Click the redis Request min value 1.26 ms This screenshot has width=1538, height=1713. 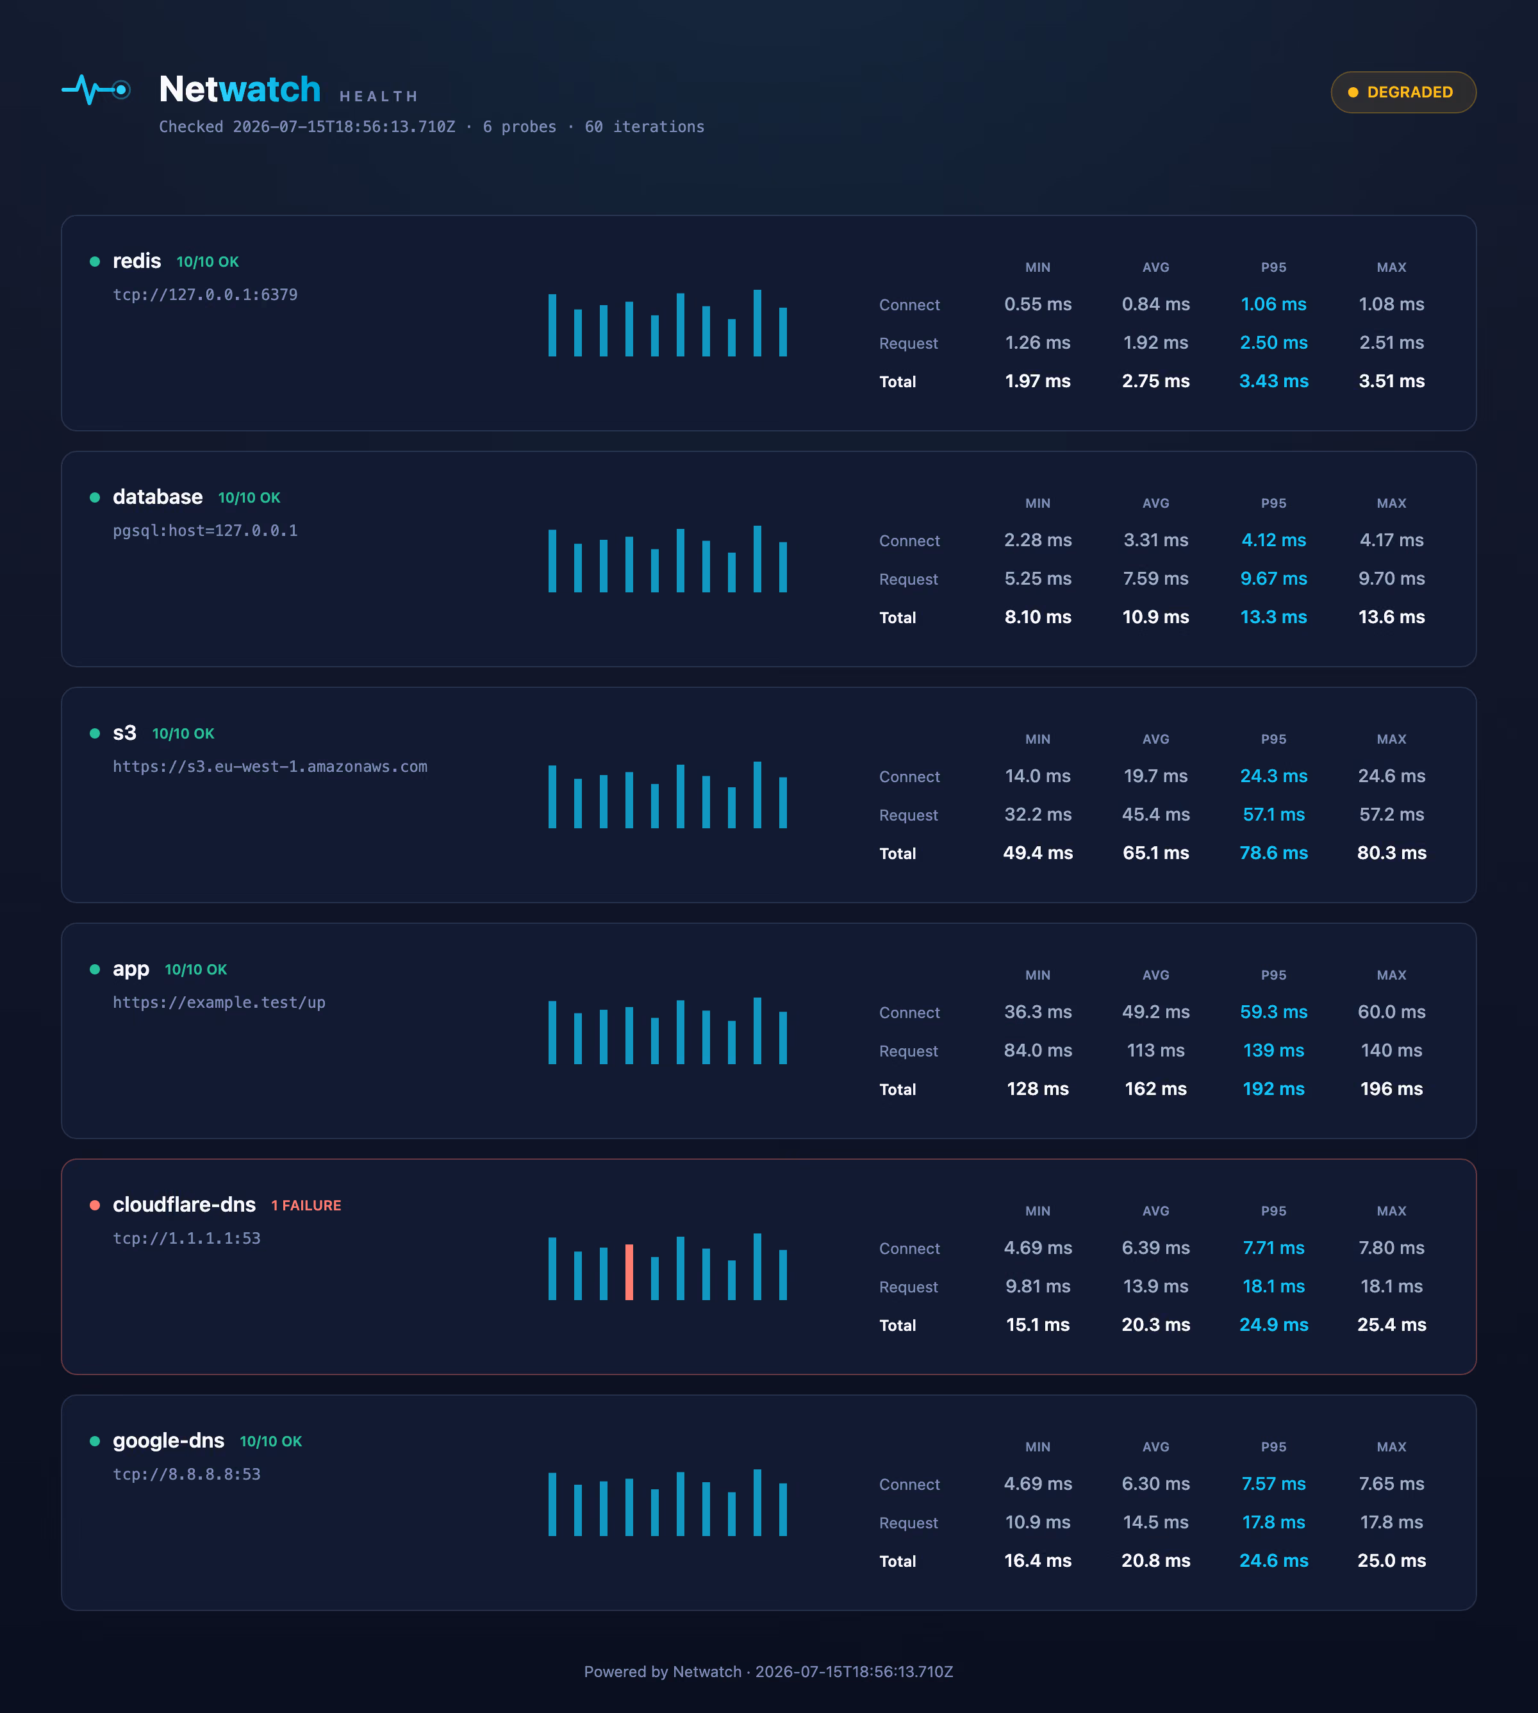coord(1038,343)
